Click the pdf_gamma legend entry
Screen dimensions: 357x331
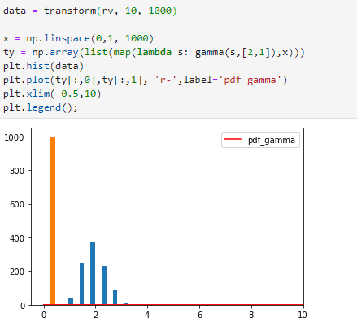tap(260, 140)
